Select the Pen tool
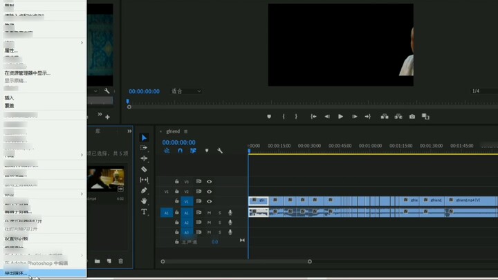The image size is (498, 280). coord(144,190)
